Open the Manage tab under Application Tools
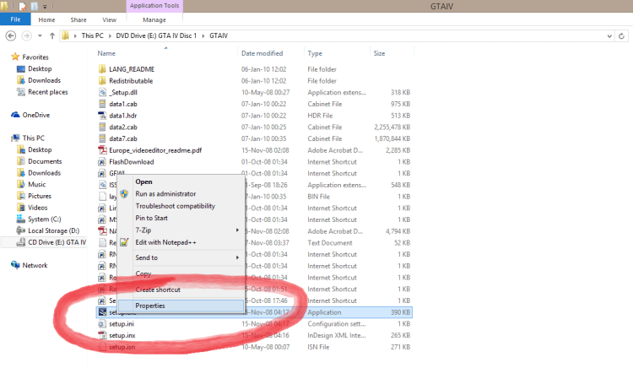The height and width of the screenshot is (368, 633). pyautogui.click(x=154, y=19)
